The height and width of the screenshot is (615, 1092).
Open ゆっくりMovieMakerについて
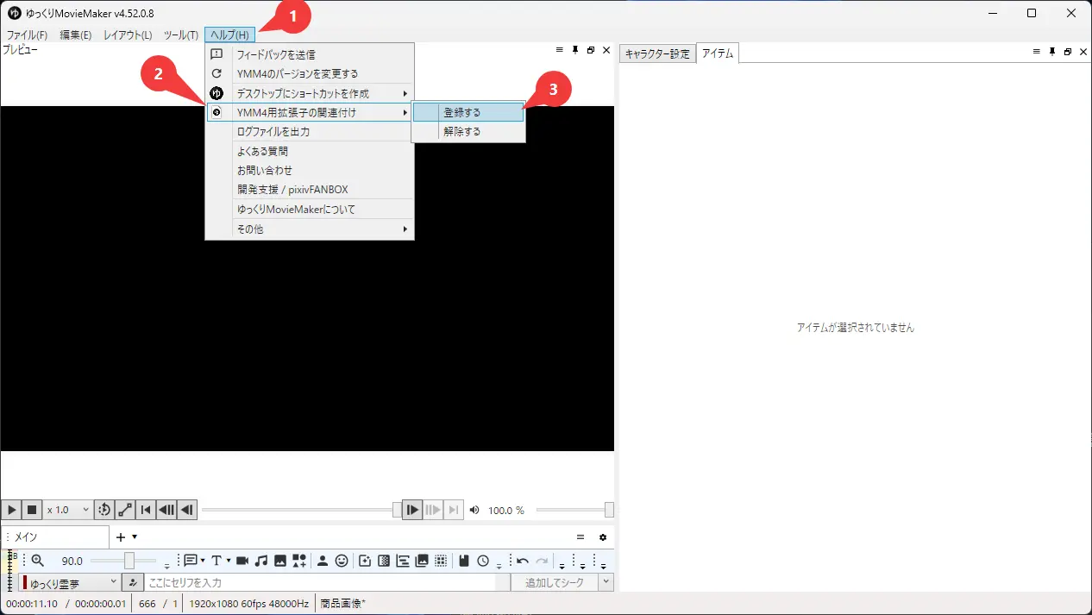click(310, 210)
